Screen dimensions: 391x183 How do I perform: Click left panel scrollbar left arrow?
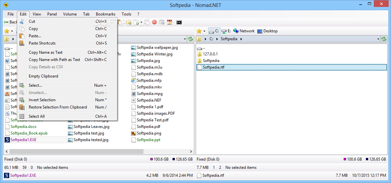coord(7,151)
